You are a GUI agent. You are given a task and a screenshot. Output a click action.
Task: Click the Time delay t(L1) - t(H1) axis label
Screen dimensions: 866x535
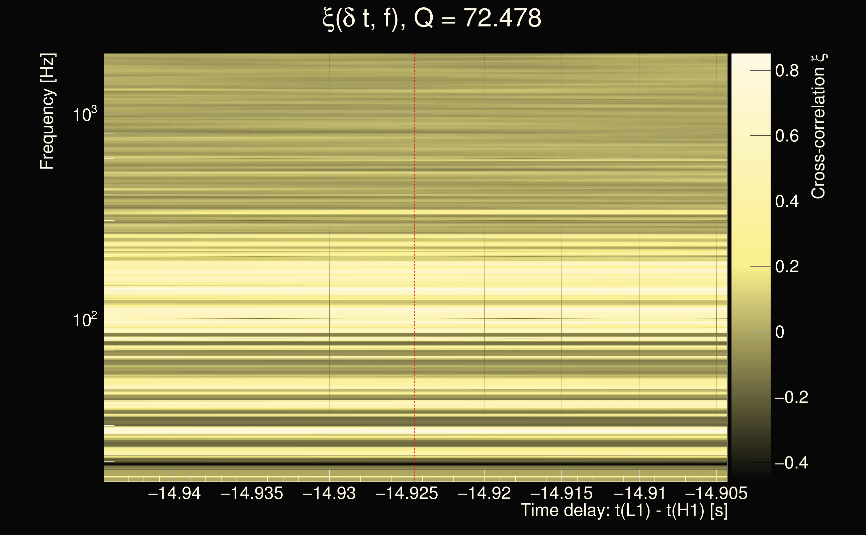tap(624, 510)
